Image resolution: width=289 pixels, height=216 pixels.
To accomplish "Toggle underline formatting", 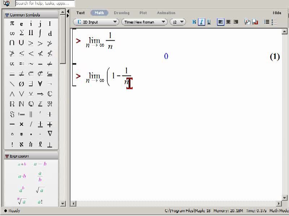I will pyautogui.click(x=209, y=22).
